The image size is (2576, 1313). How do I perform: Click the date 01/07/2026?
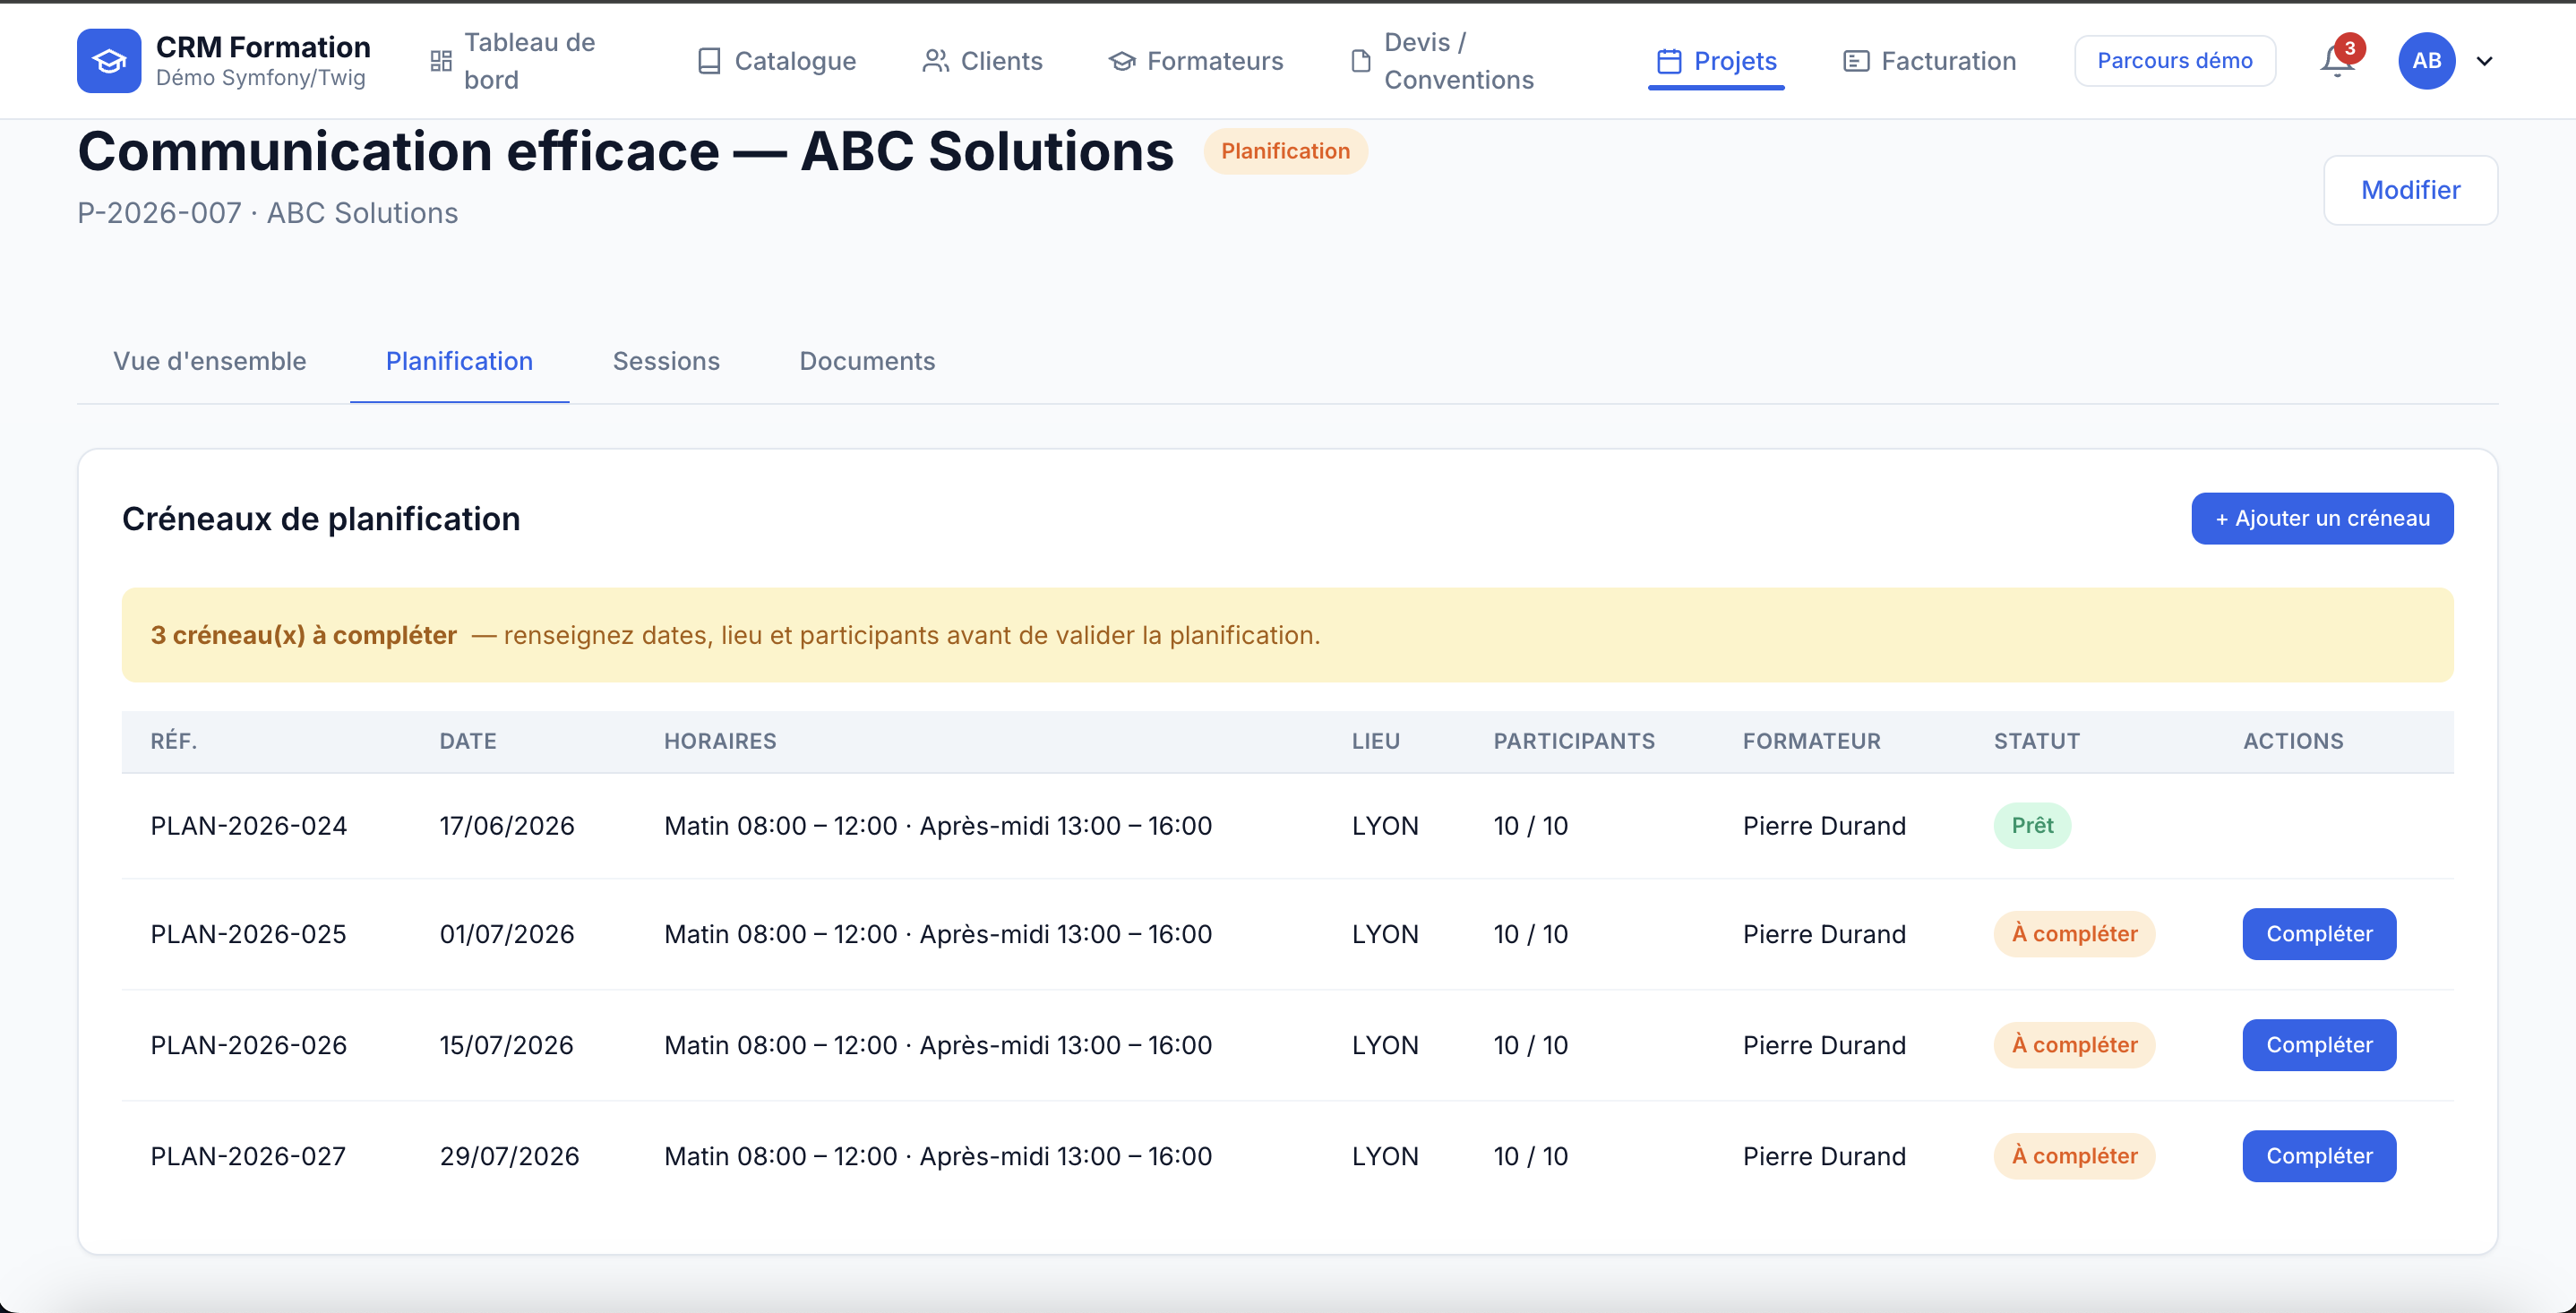click(x=507, y=934)
